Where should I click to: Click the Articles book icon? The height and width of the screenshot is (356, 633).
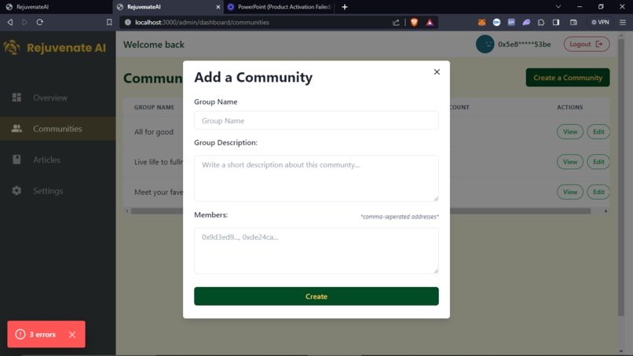pos(16,160)
